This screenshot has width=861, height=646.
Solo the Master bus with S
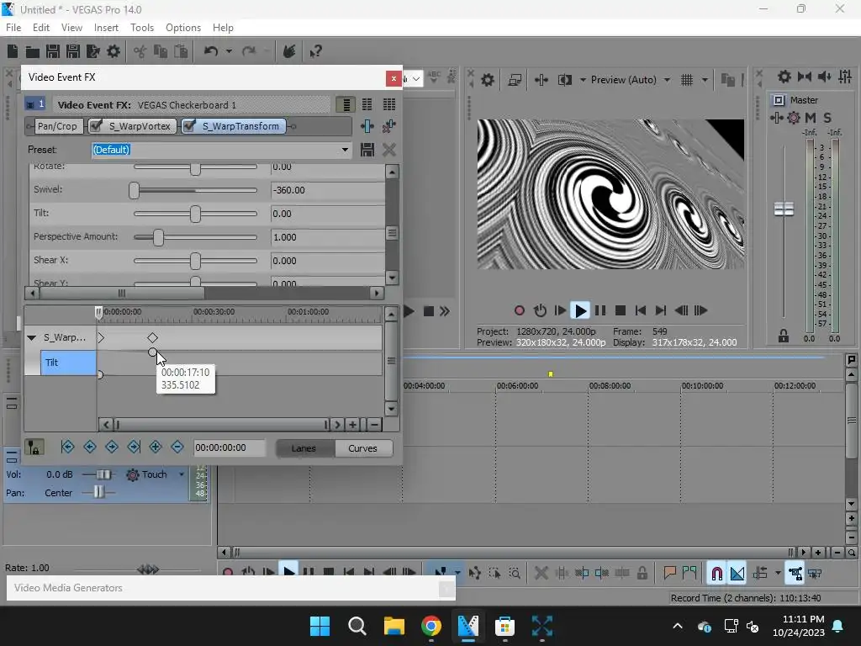click(x=827, y=118)
